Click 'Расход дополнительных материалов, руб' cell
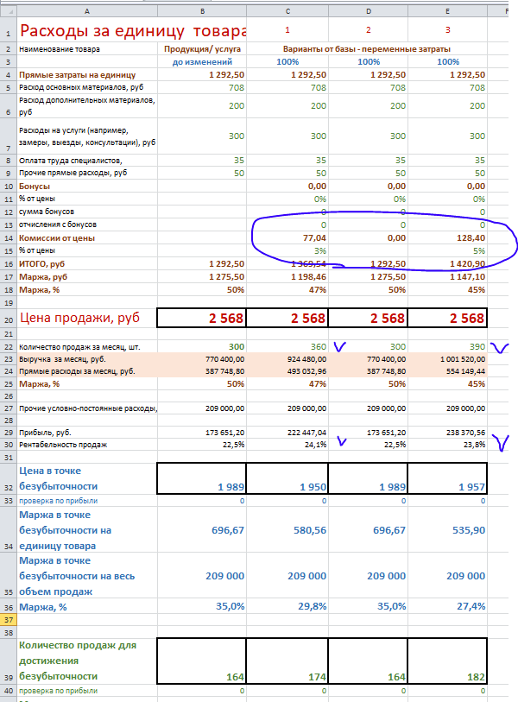 pyautogui.click(x=87, y=106)
